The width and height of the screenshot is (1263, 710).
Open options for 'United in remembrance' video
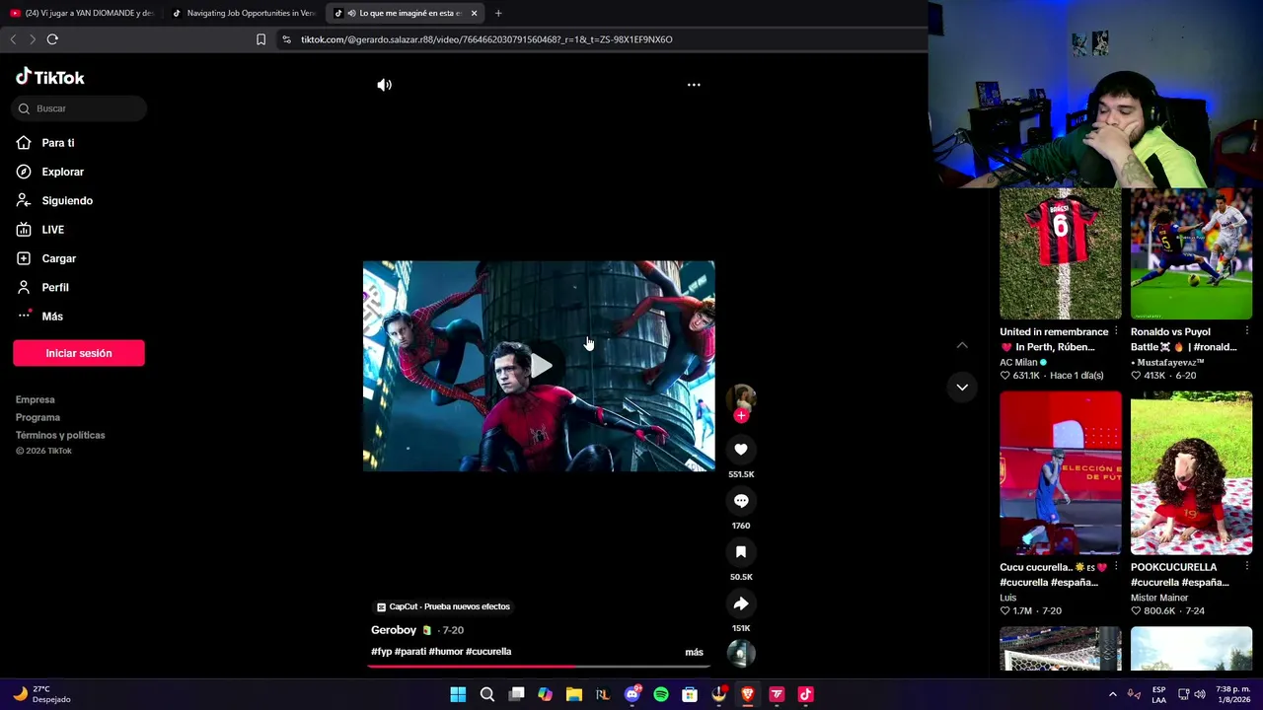point(1116,331)
